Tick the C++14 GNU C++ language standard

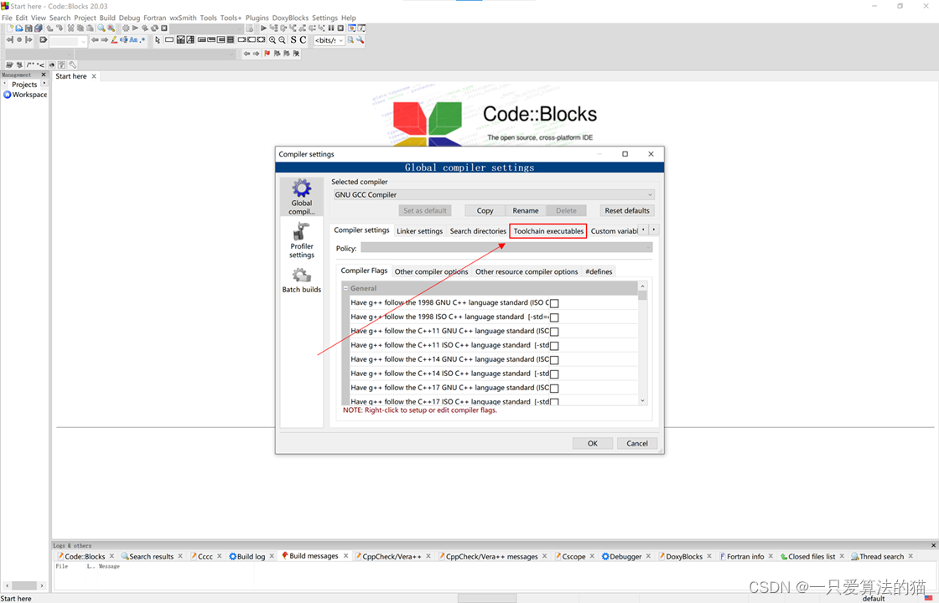554,360
